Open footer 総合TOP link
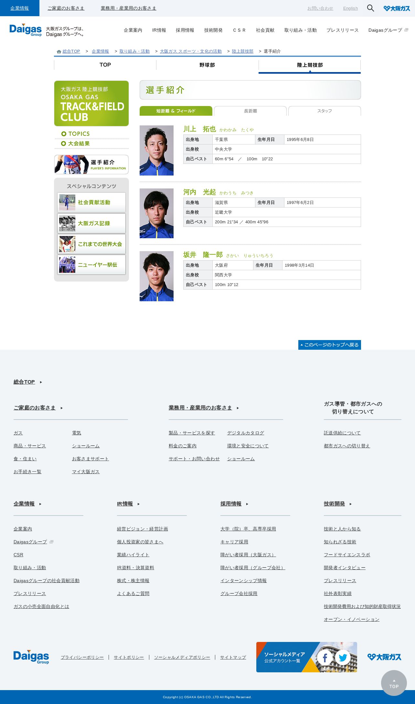 coord(24,382)
